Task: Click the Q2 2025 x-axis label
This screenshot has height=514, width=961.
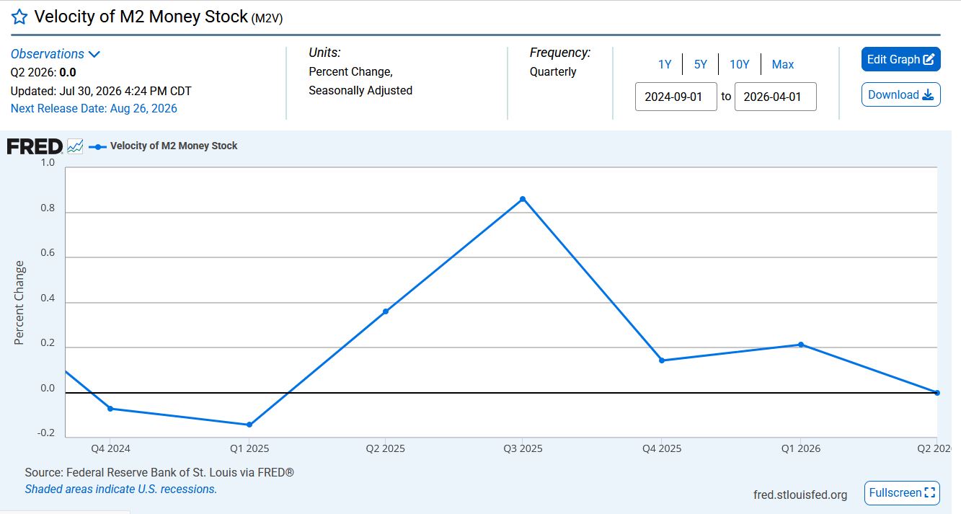Action: pyautogui.click(x=386, y=448)
